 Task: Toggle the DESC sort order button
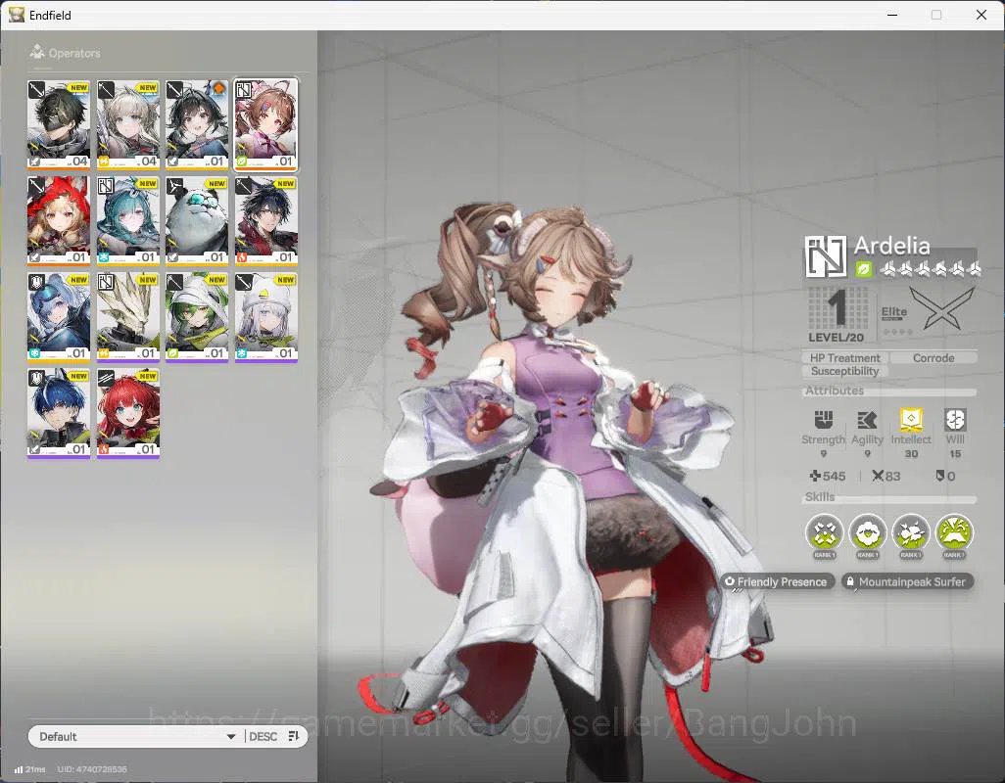[275, 736]
